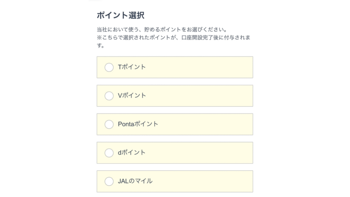Click the JALのマイル label text
The height and width of the screenshot is (197, 350).
(x=135, y=181)
